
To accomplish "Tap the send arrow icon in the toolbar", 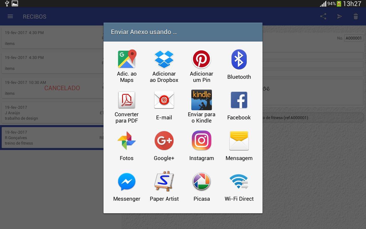I will pyautogui.click(x=339, y=16).
